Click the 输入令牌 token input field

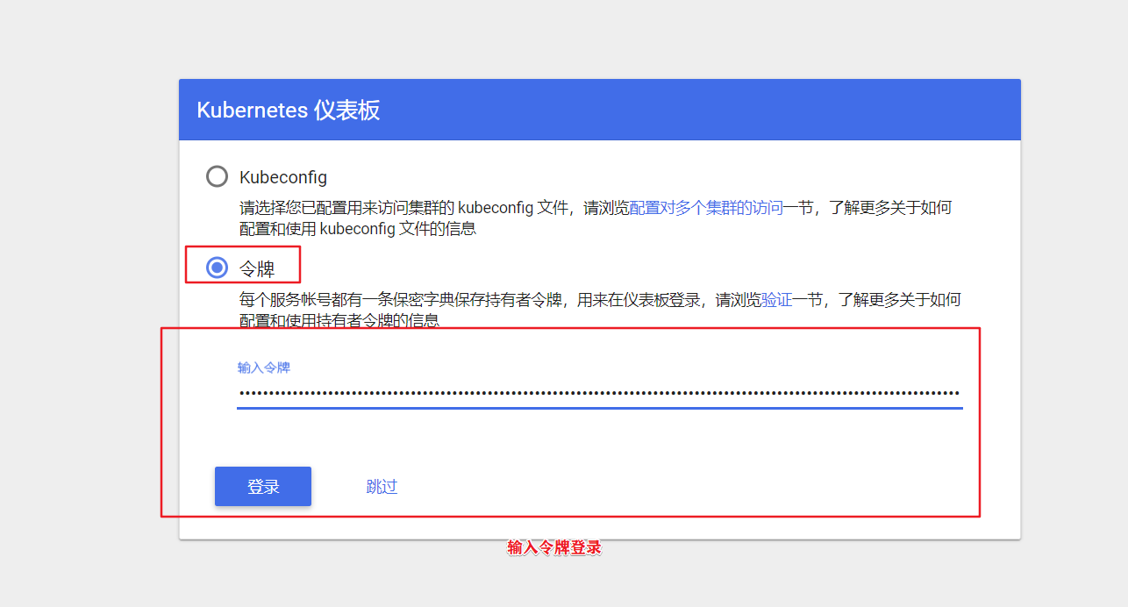click(x=599, y=393)
